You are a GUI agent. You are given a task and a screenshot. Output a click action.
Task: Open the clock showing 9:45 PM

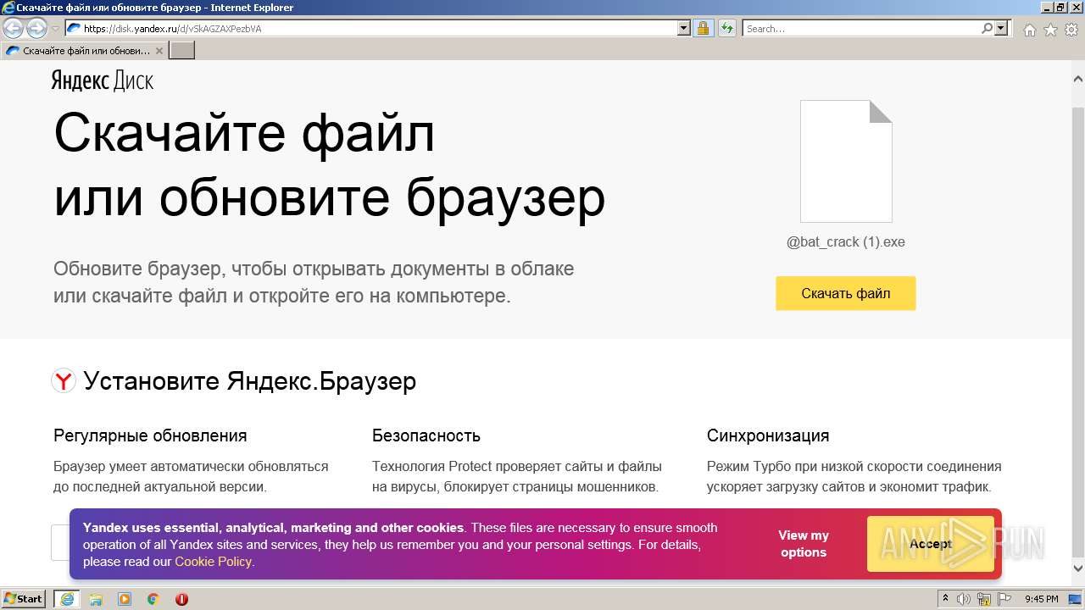[1041, 599]
